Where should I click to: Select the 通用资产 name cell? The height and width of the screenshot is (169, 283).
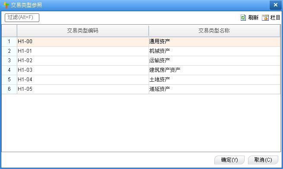pyautogui.click(x=214, y=41)
